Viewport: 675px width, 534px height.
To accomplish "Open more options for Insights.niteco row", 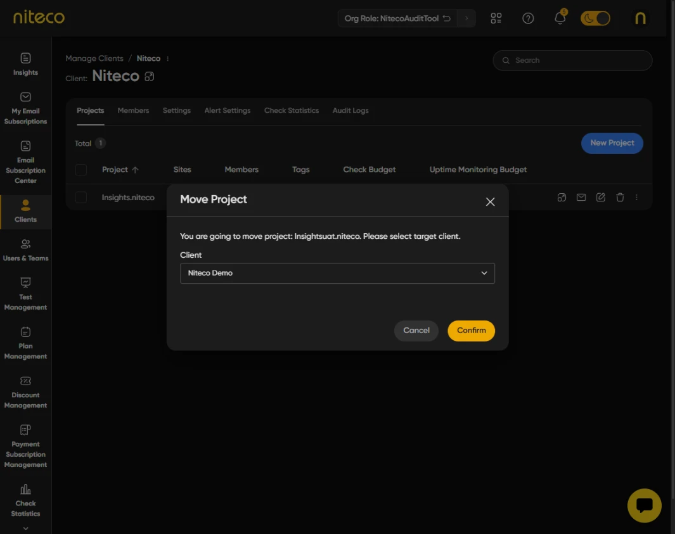I will [636, 197].
